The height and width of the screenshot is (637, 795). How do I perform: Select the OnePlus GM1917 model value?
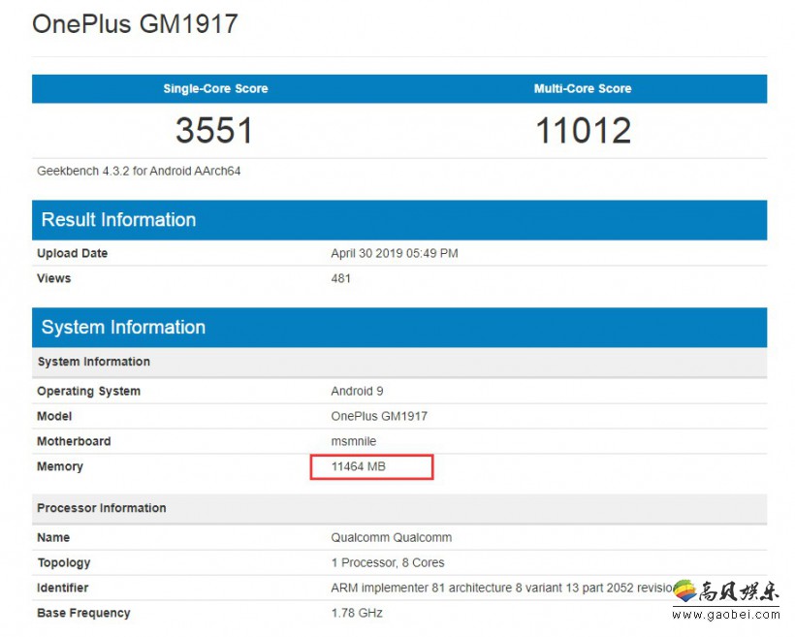[379, 416]
